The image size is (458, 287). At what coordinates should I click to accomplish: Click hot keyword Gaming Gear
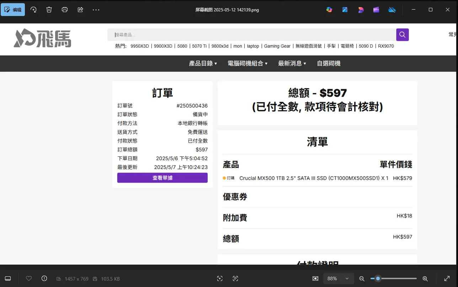pos(277,46)
